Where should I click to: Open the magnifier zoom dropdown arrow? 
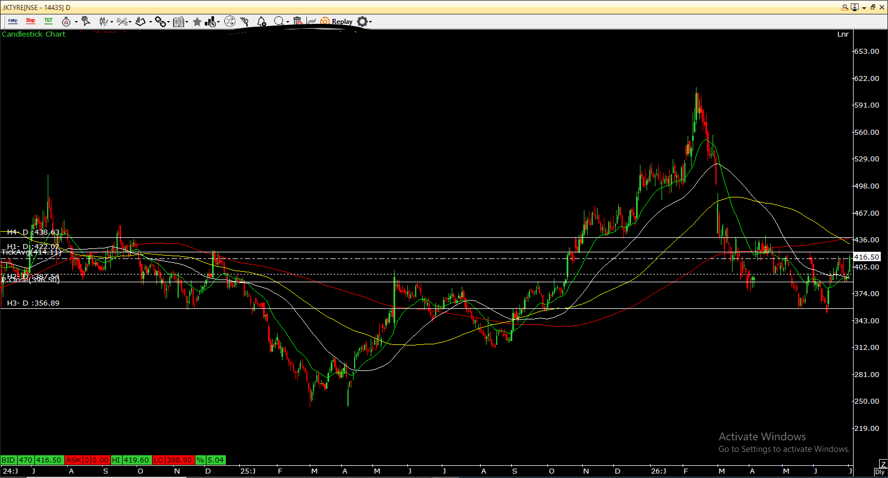287,22
